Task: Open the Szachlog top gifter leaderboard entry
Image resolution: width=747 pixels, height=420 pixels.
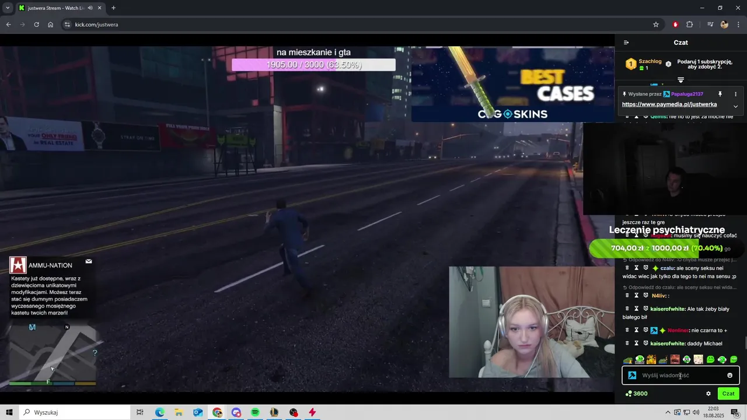Action: pyautogui.click(x=643, y=64)
